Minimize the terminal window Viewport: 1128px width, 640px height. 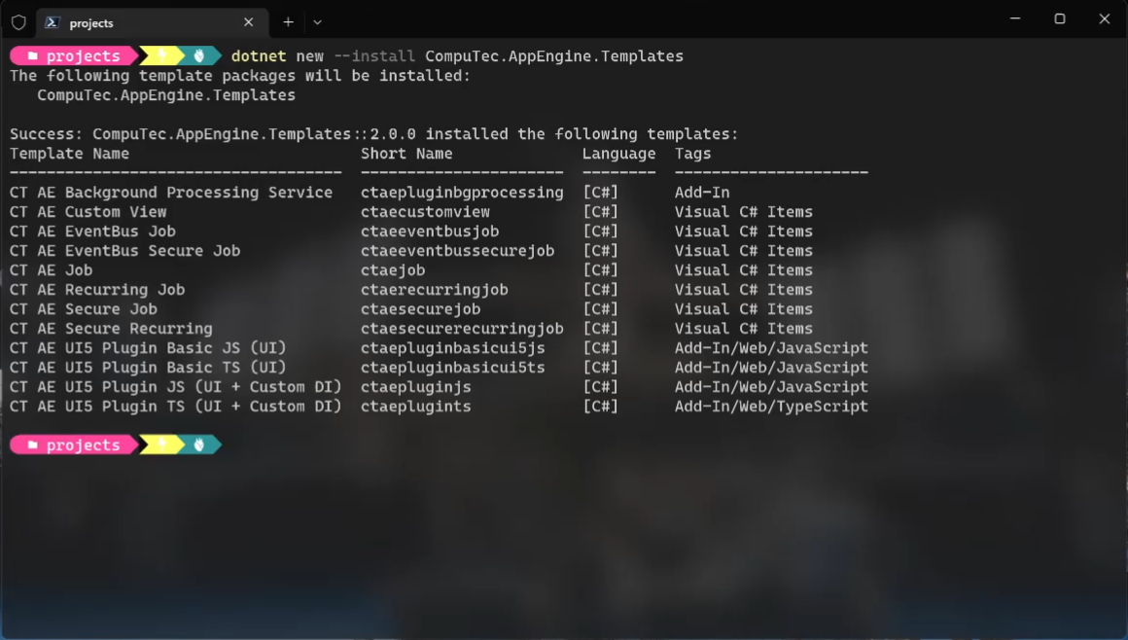[1015, 19]
